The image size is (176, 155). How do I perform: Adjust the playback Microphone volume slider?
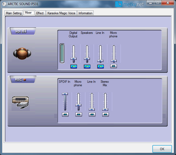(x=114, y=61)
